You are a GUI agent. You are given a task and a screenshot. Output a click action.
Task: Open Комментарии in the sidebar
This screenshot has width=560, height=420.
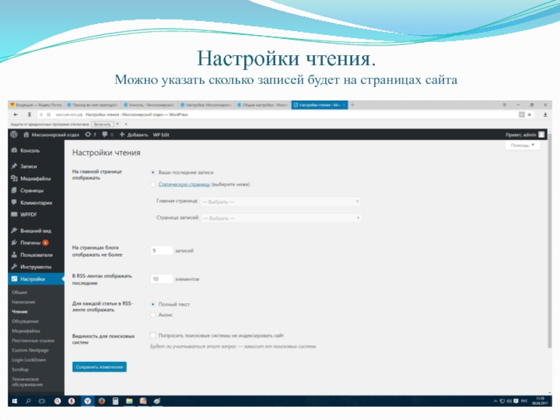[36, 202]
